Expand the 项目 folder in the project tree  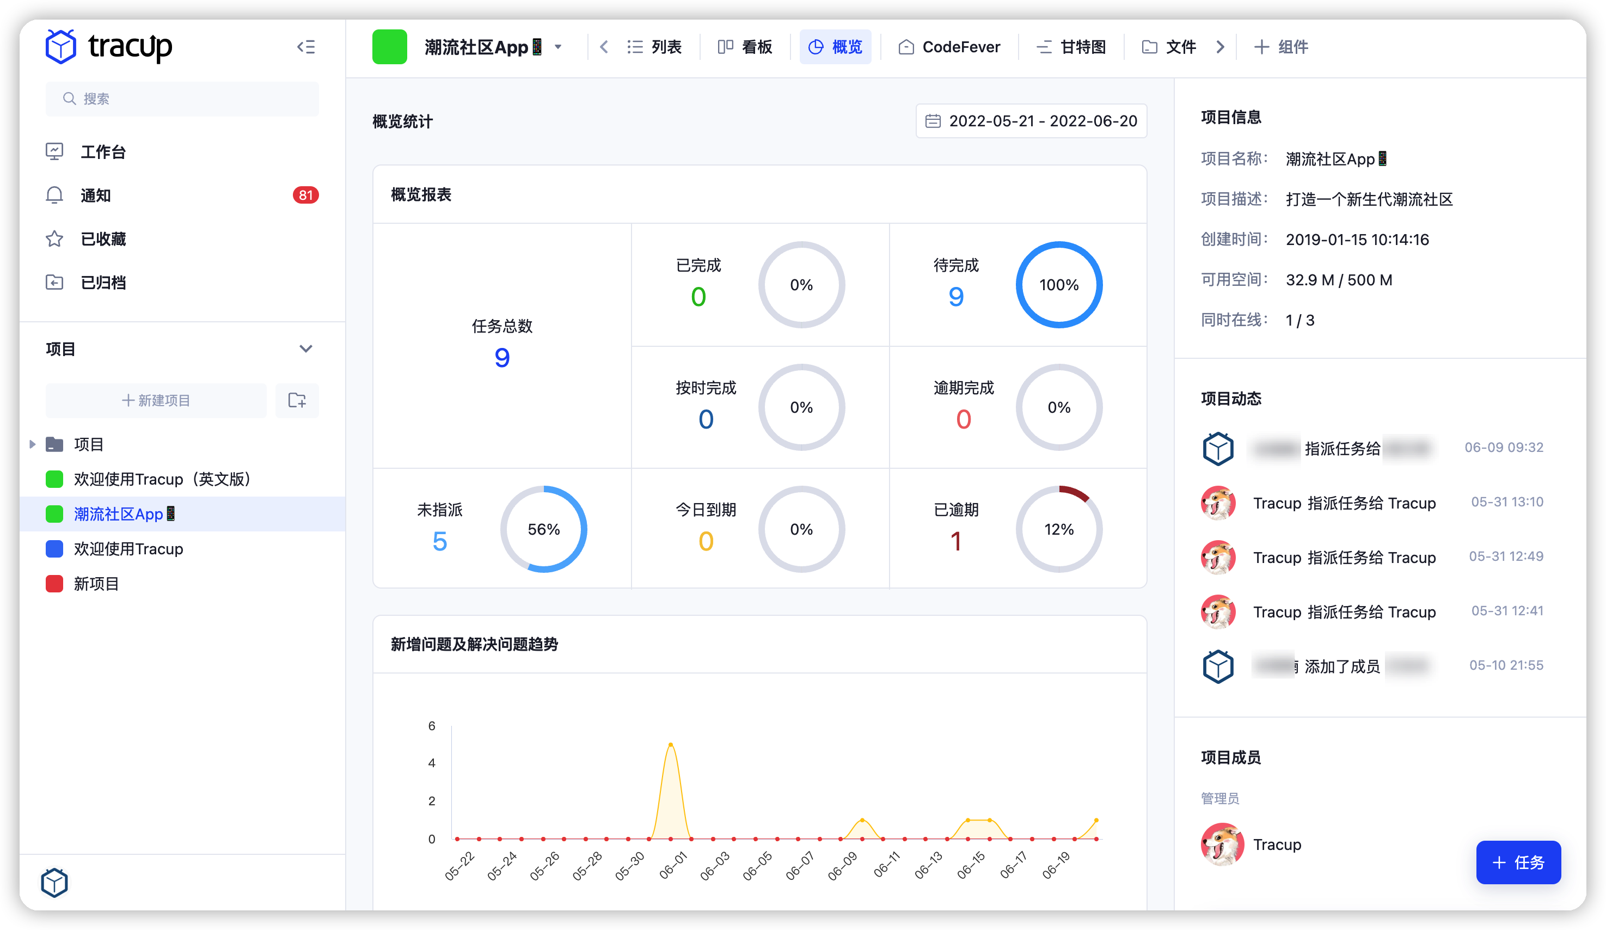click(33, 444)
